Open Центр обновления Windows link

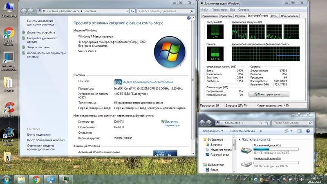coord(46,140)
